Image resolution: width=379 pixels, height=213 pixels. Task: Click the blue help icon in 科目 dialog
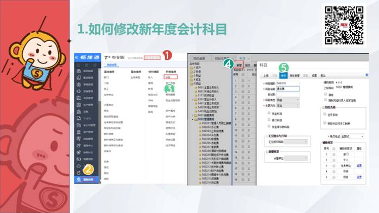tap(367, 75)
